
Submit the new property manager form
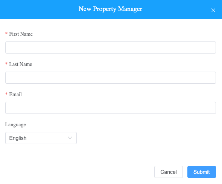[x=202, y=172]
